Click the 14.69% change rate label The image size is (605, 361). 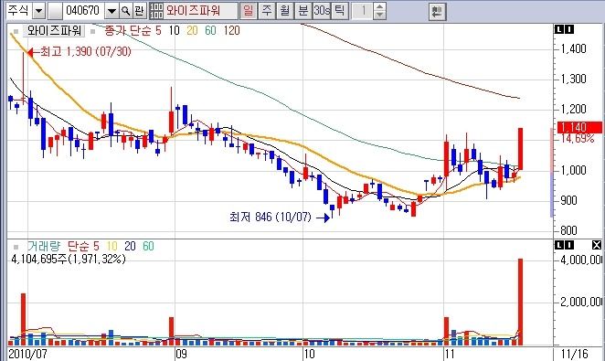click(578, 139)
